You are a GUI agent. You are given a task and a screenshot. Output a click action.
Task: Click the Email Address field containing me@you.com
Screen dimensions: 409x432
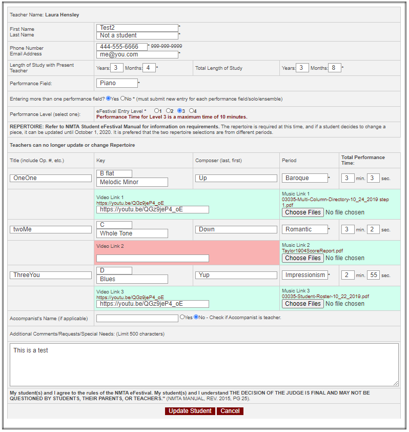coord(137,54)
